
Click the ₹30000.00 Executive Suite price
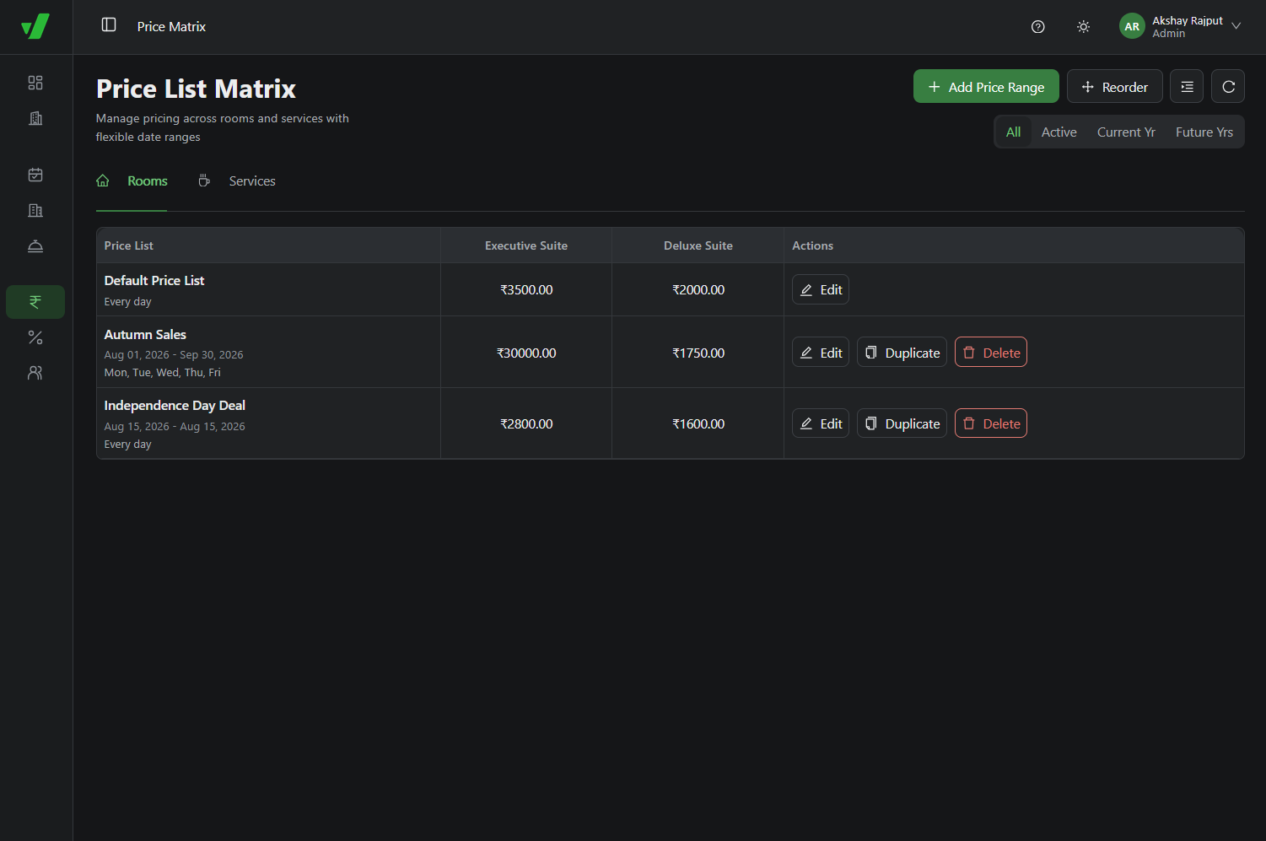526,353
